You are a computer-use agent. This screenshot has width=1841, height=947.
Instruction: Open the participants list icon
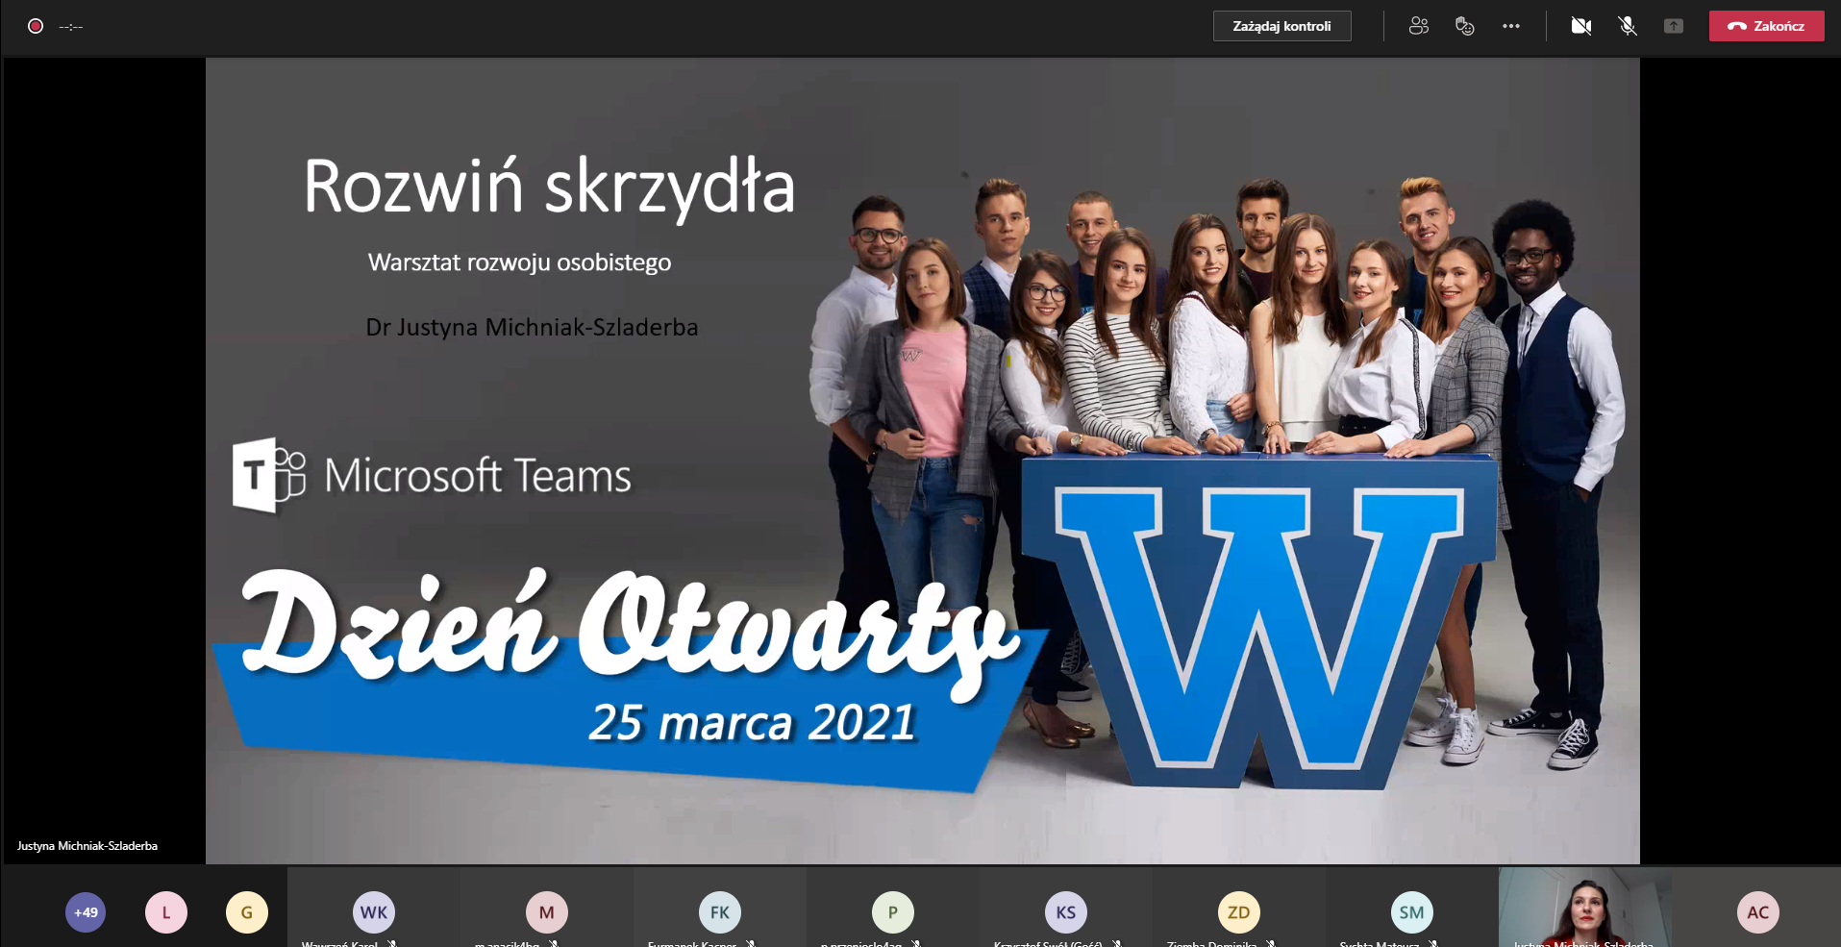1418,26
